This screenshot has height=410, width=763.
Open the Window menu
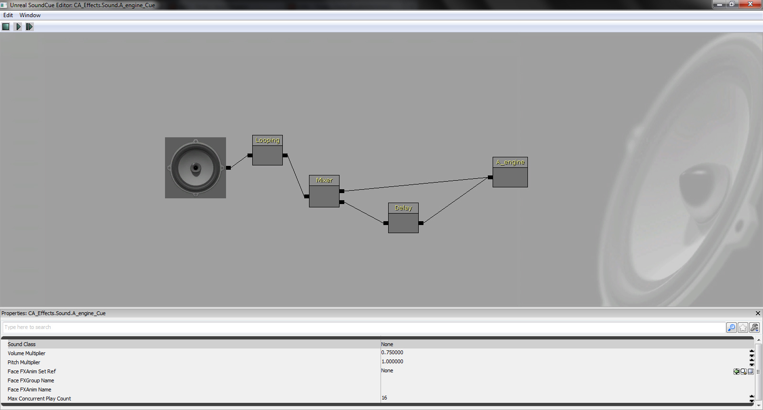coord(30,15)
